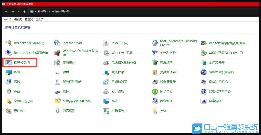Screen dimensions: 261x135
Task: Open the 疑难解答 text link
Action: click(x=215, y=101)
